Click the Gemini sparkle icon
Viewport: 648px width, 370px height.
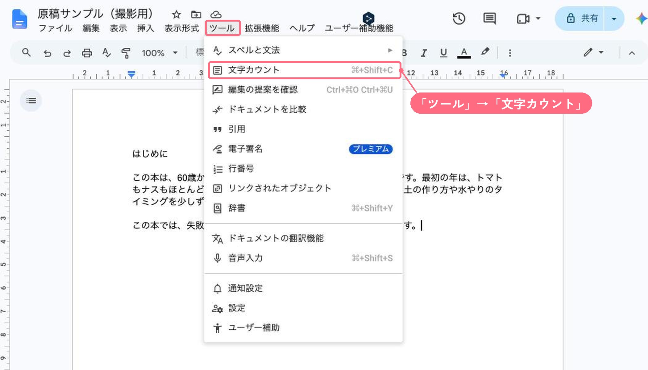641,18
